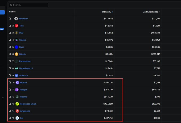Open the Plasma chain link
The height and width of the screenshot is (123, 181).
(23, 97)
